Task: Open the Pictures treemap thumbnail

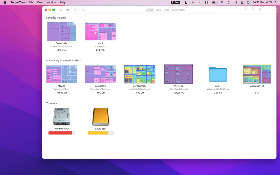Action: (179, 74)
